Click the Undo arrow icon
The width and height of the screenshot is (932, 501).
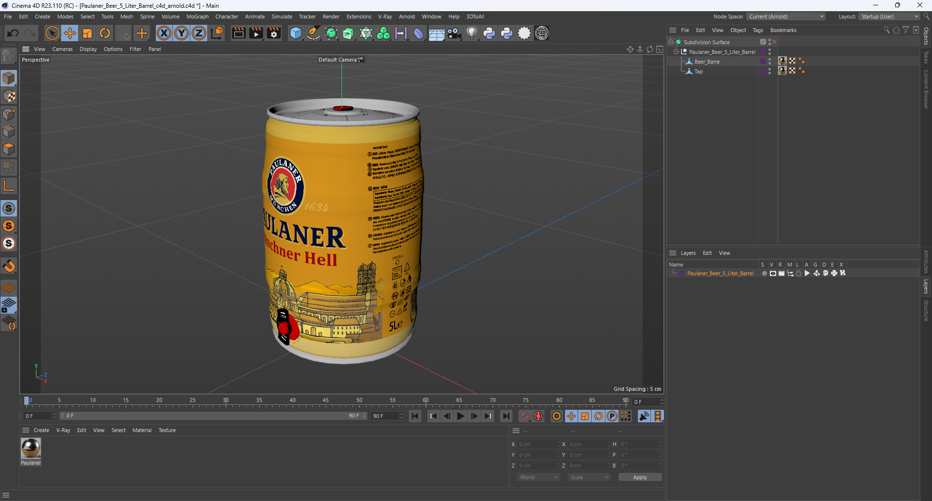click(13, 33)
